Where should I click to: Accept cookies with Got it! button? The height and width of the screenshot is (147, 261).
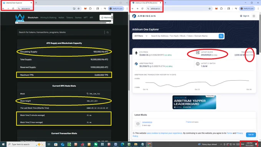(x=251, y=135)
